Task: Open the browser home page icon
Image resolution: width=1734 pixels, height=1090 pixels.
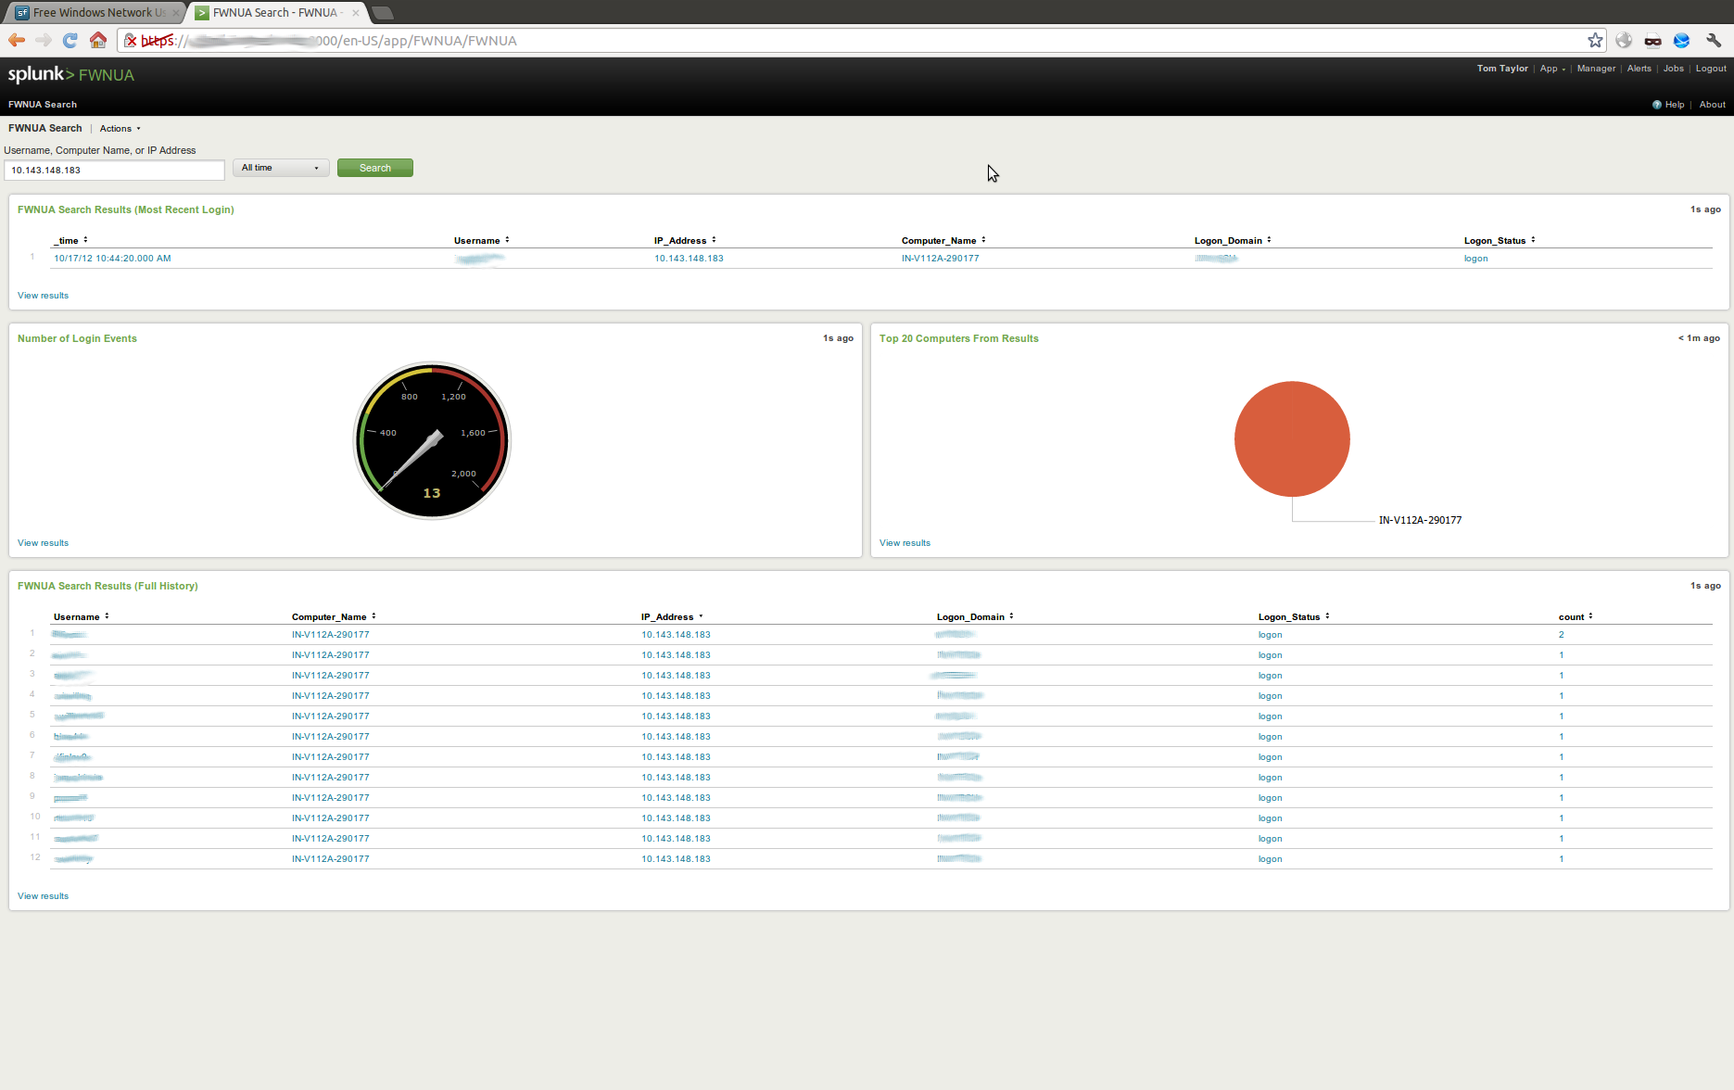Action: pos(98,40)
